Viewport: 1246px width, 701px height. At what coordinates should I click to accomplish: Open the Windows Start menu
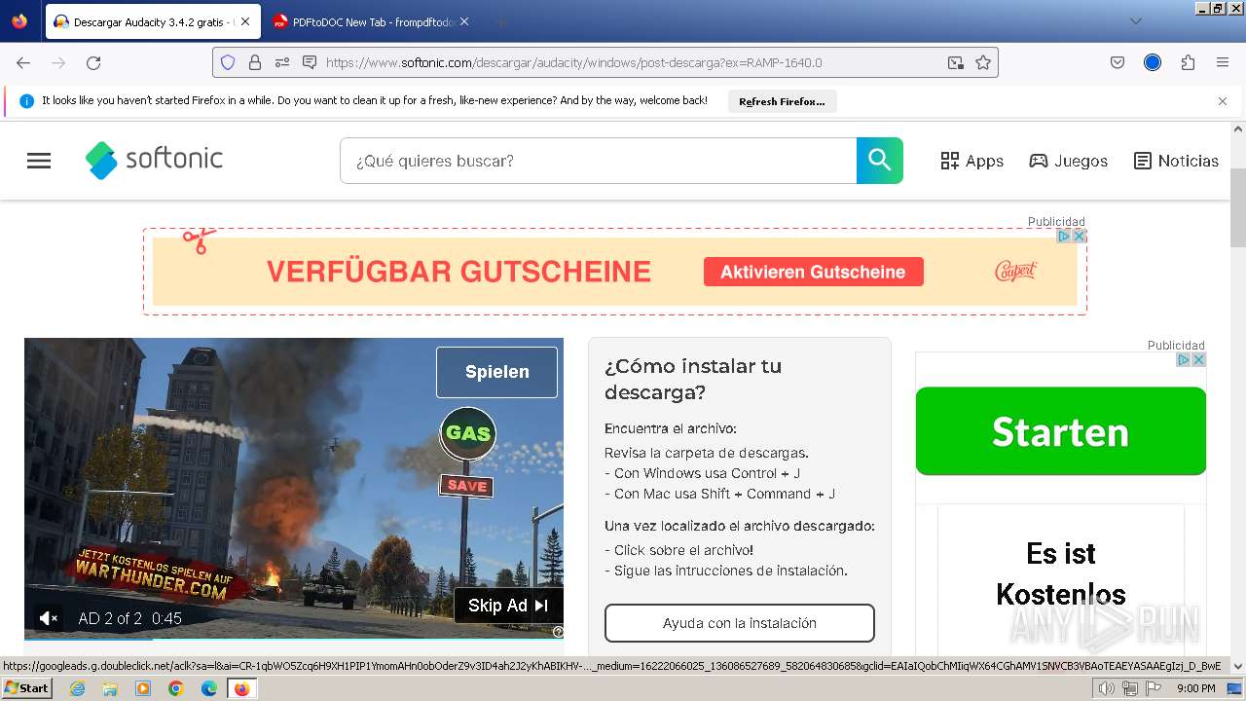coord(26,687)
